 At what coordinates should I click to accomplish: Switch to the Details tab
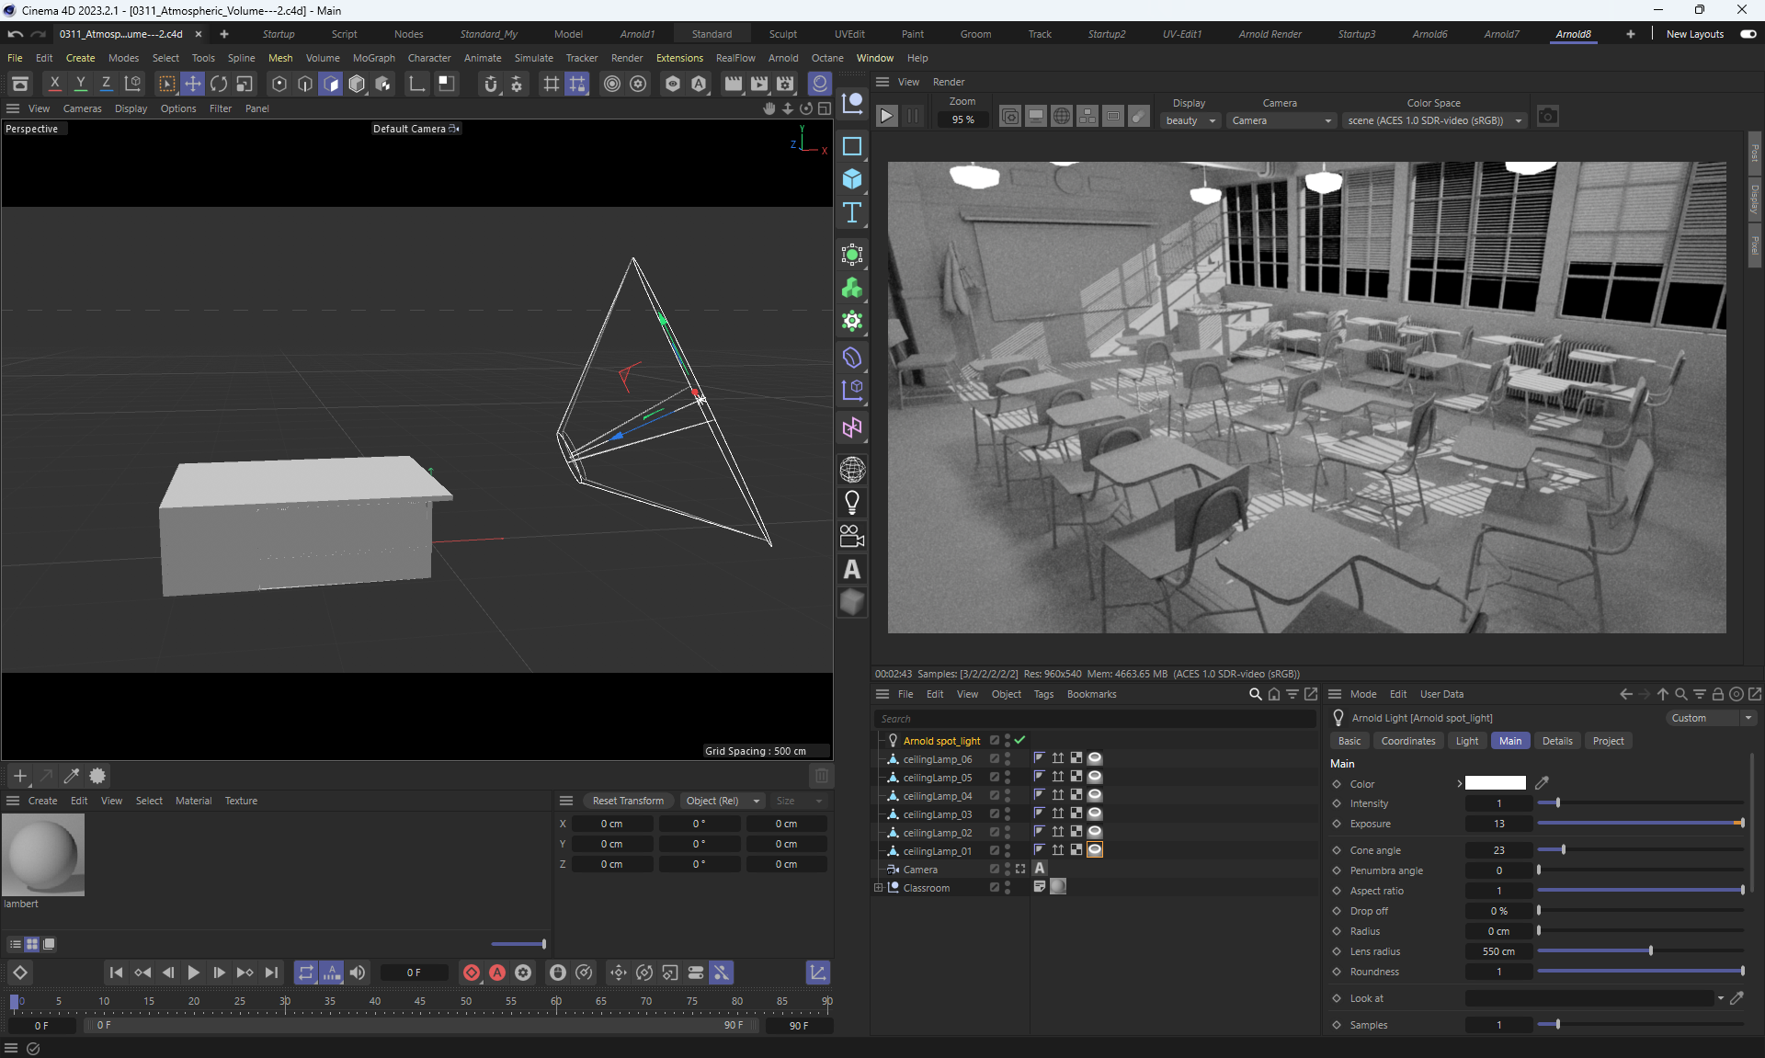coord(1556,741)
